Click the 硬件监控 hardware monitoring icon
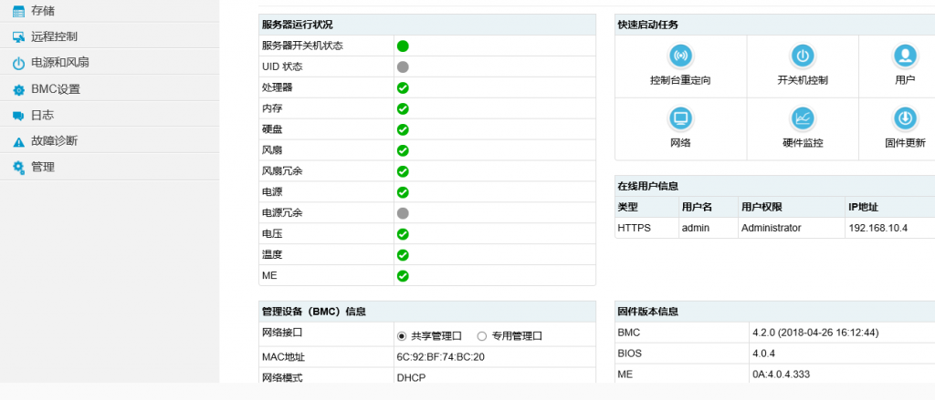The image size is (935, 400). coord(802,118)
